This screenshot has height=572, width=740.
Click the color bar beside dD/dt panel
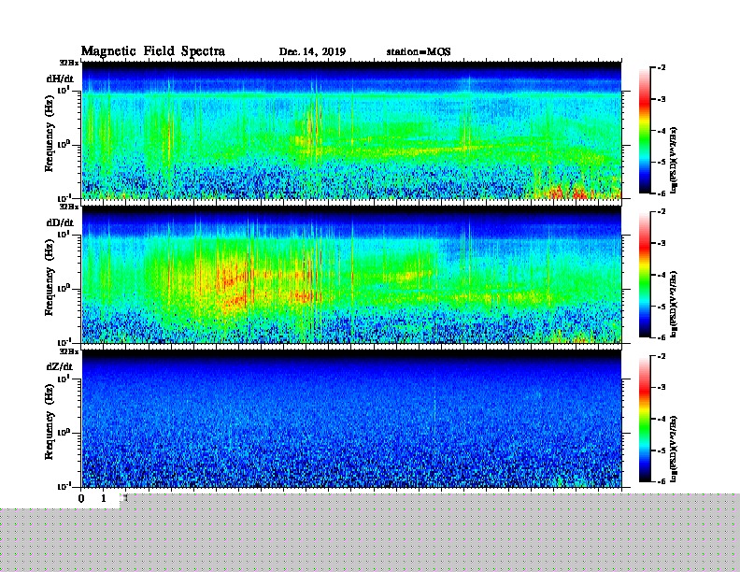[x=645, y=275]
